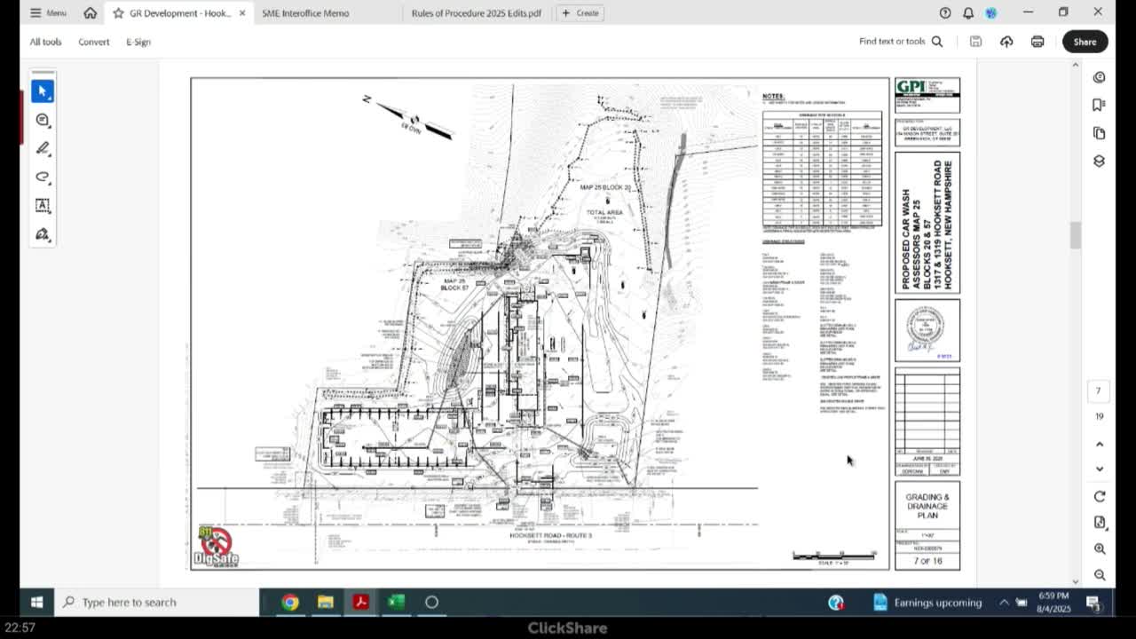Select the arrow selection tool

coord(43,91)
